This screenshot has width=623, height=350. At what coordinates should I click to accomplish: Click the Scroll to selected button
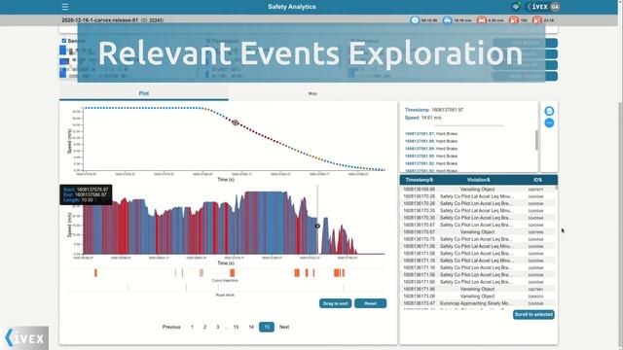533,314
